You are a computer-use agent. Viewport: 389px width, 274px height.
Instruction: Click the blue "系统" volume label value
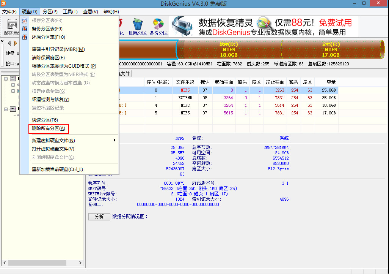(x=284, y=138)
